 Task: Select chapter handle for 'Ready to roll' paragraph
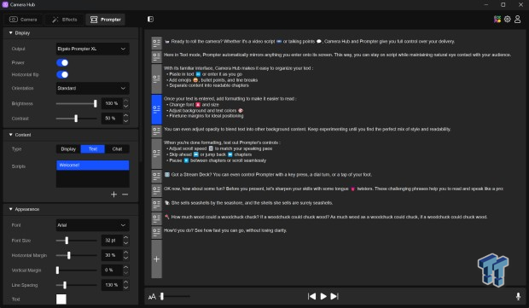[x=156, y=43]
